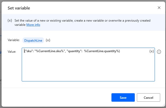
Task: Click the Variable: field label
Action: (14, 40)
